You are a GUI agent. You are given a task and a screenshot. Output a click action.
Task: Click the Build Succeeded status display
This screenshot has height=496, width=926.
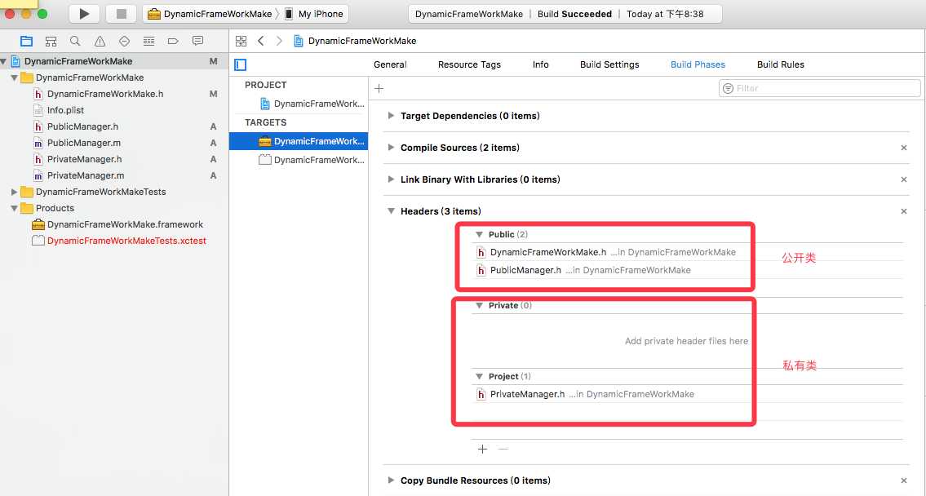tap(565, 14)
